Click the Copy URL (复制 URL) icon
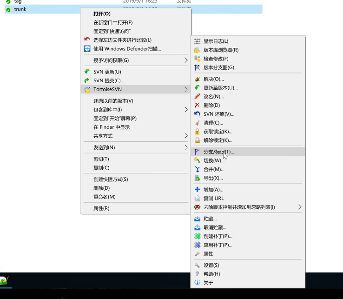The image size is (343, 299). (197, 198)
